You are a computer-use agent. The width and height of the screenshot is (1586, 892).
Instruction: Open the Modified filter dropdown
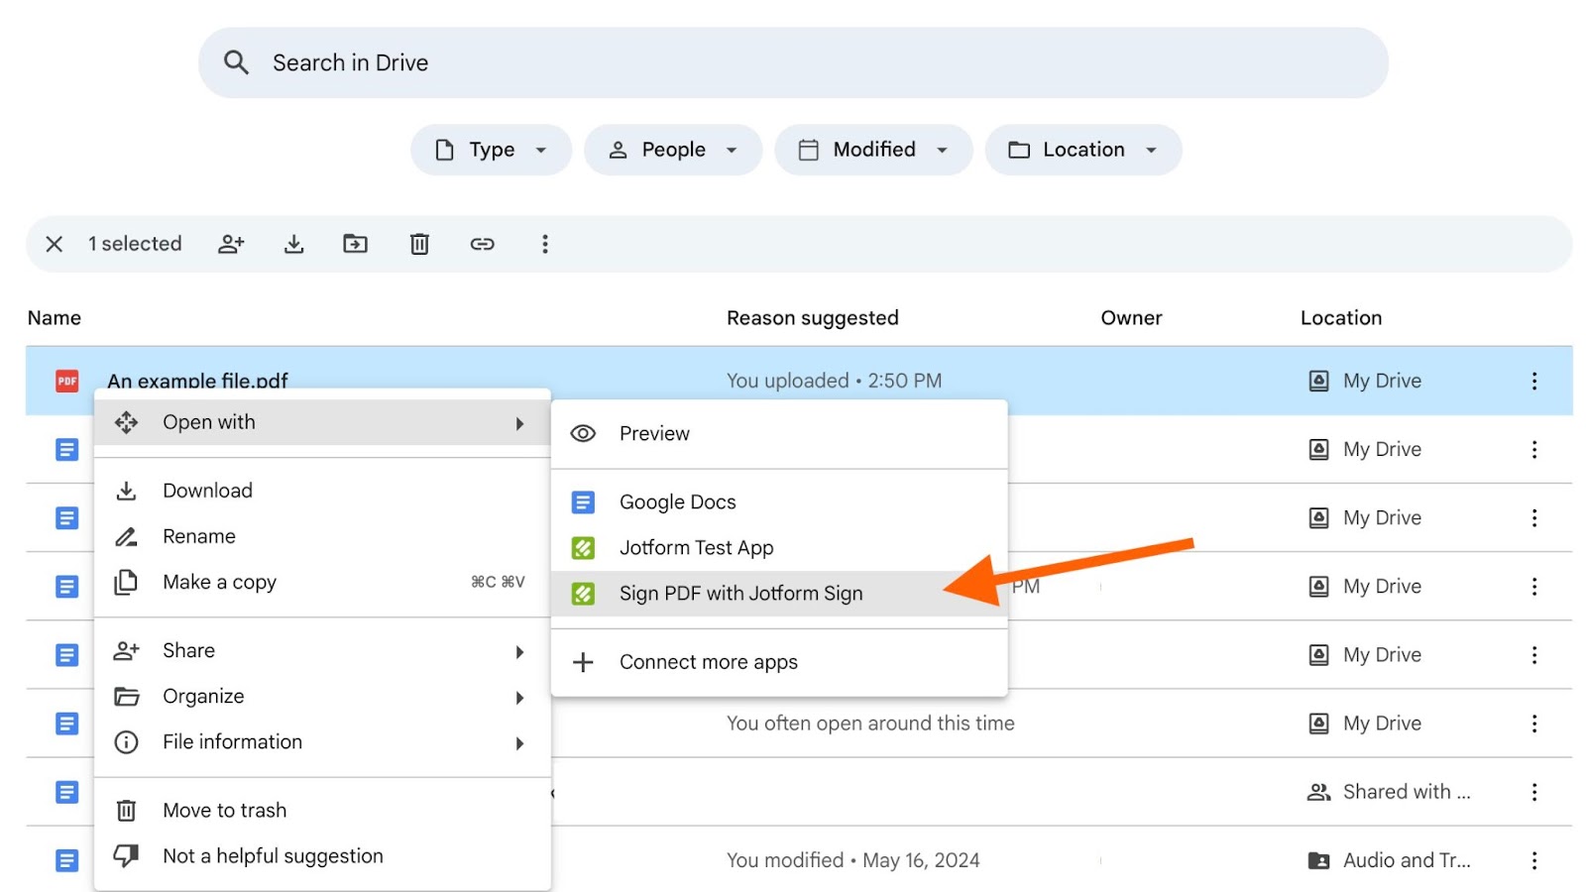tap(873, 150)
